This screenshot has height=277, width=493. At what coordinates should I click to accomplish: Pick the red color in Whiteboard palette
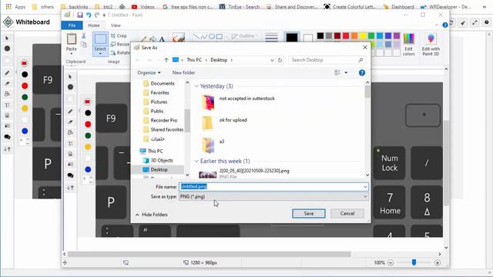pos(25,85)
